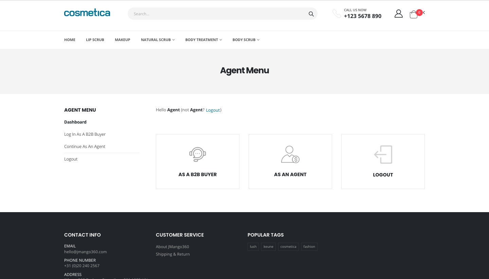The image size is (489, 279).
Task: Open the shopping cart icon
Action: tap(413, 15)
